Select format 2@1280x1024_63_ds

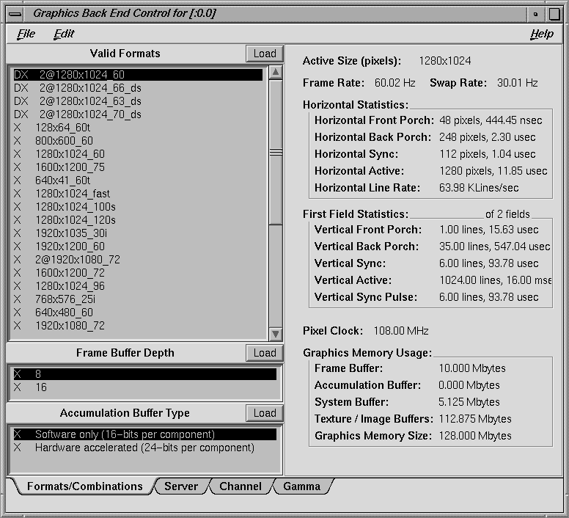pyautogui.click(x=138, y=101)
